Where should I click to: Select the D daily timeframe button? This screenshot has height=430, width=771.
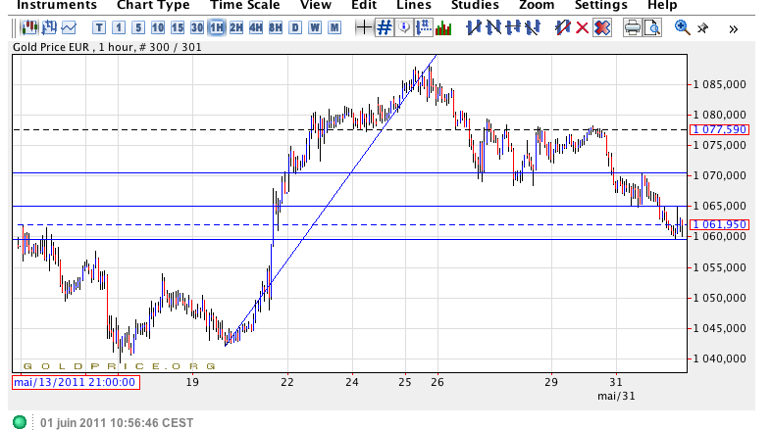click(x=296, y=27)
